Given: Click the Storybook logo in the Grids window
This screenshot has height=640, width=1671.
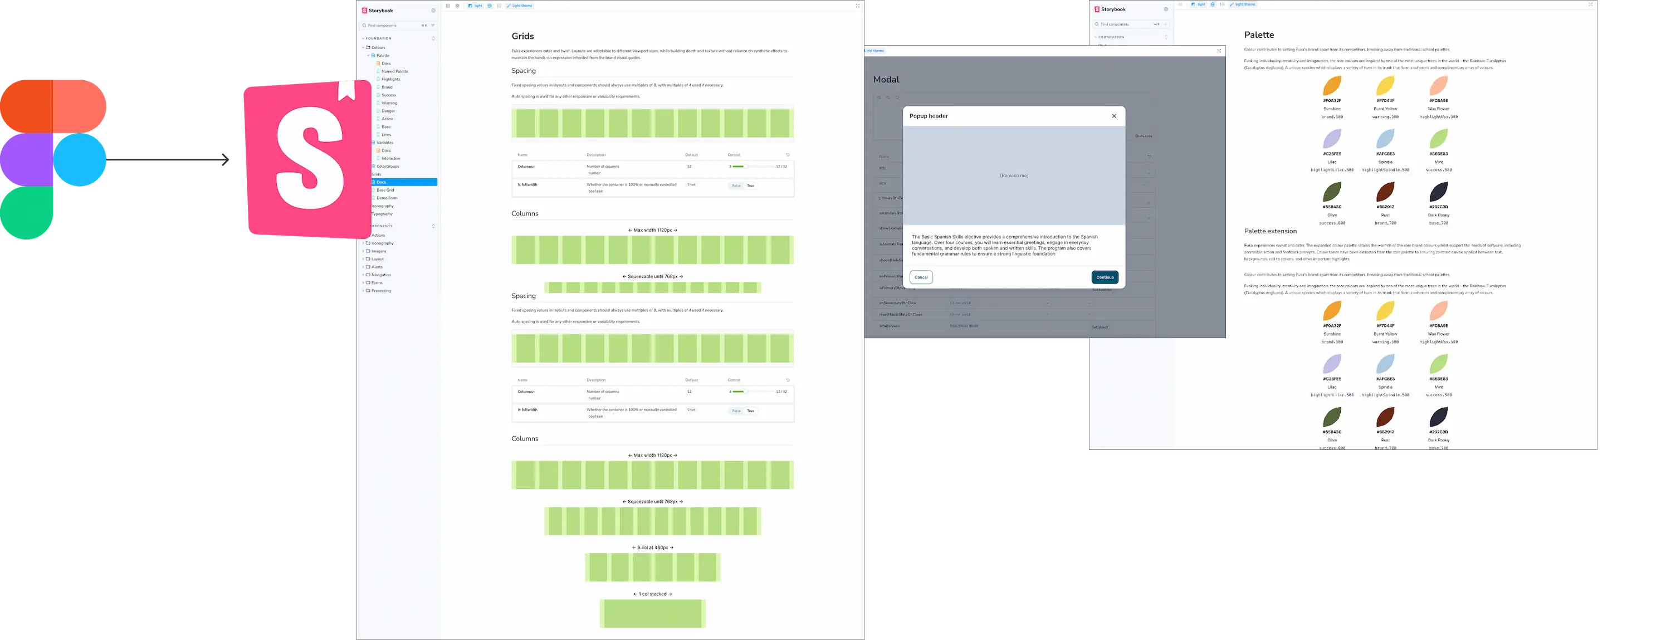Looking at the screenshot, I should coord(378,11).
